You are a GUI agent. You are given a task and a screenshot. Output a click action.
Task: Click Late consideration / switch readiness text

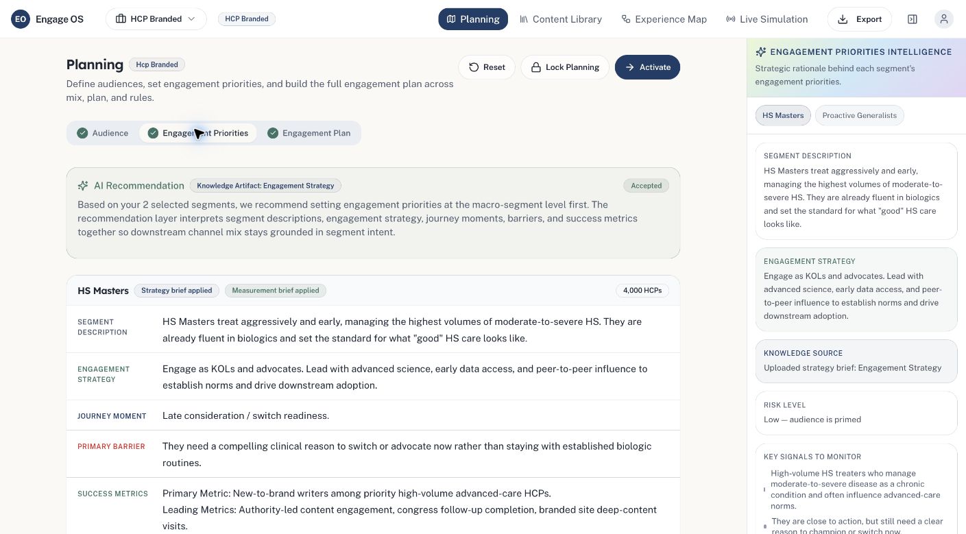(x=245, y=415)
